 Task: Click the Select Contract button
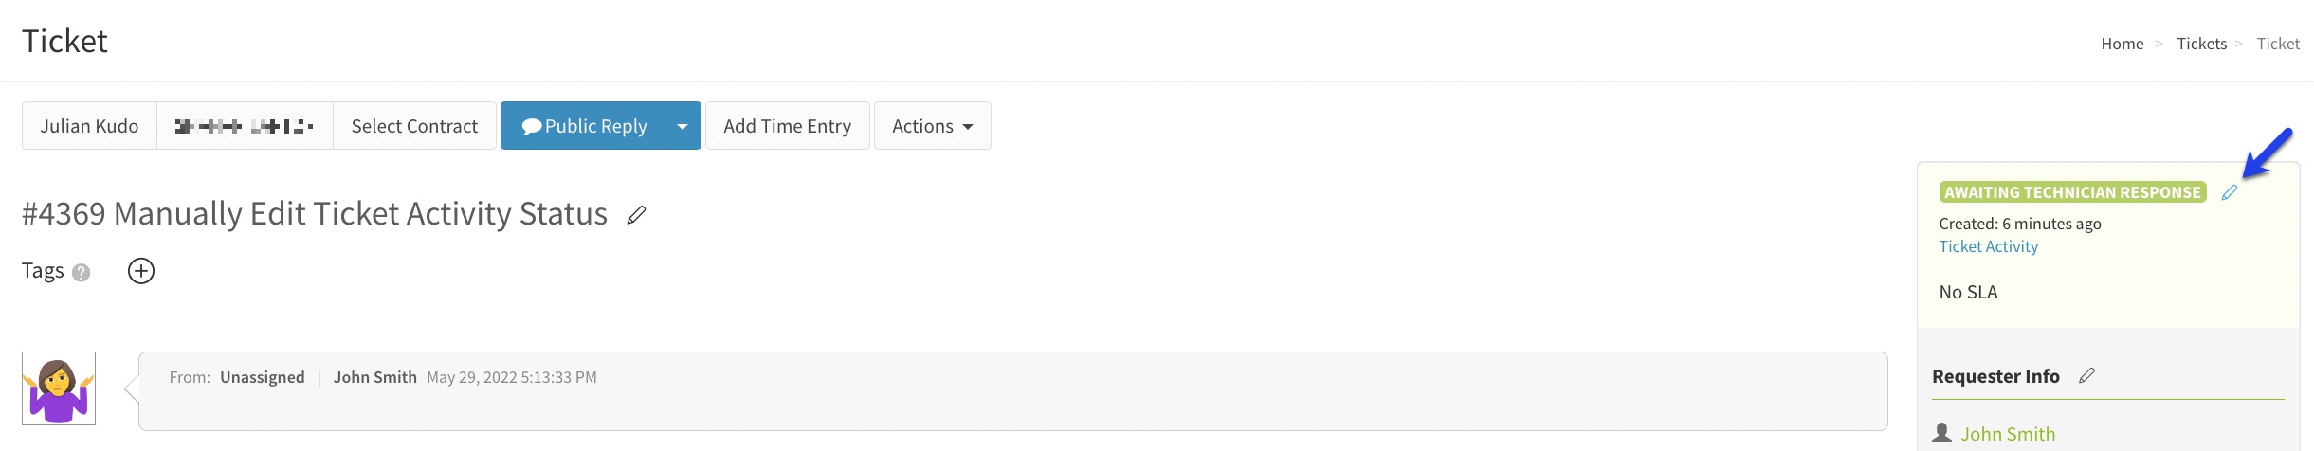pos(414,126)
